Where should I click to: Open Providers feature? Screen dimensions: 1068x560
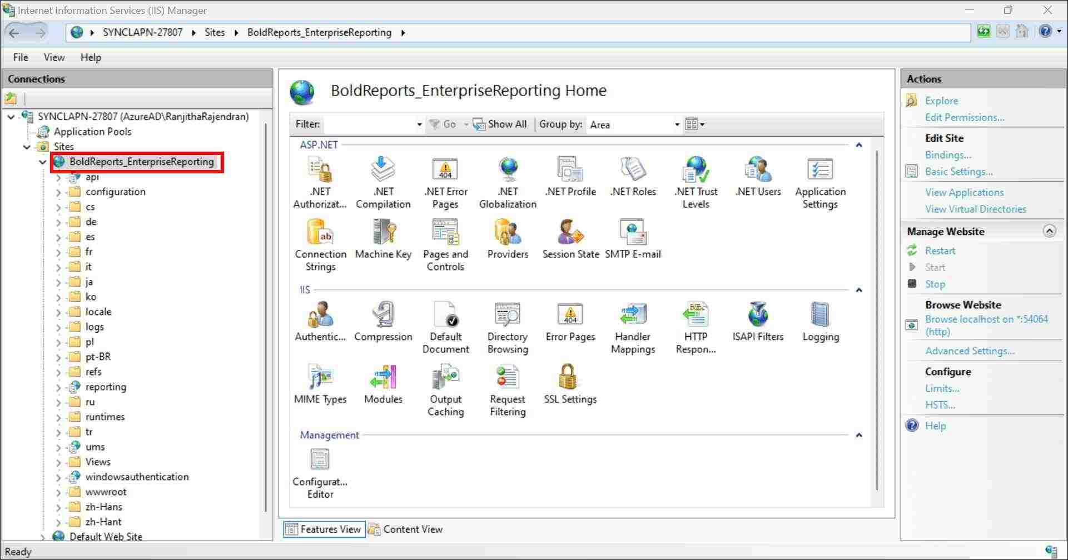508,239
